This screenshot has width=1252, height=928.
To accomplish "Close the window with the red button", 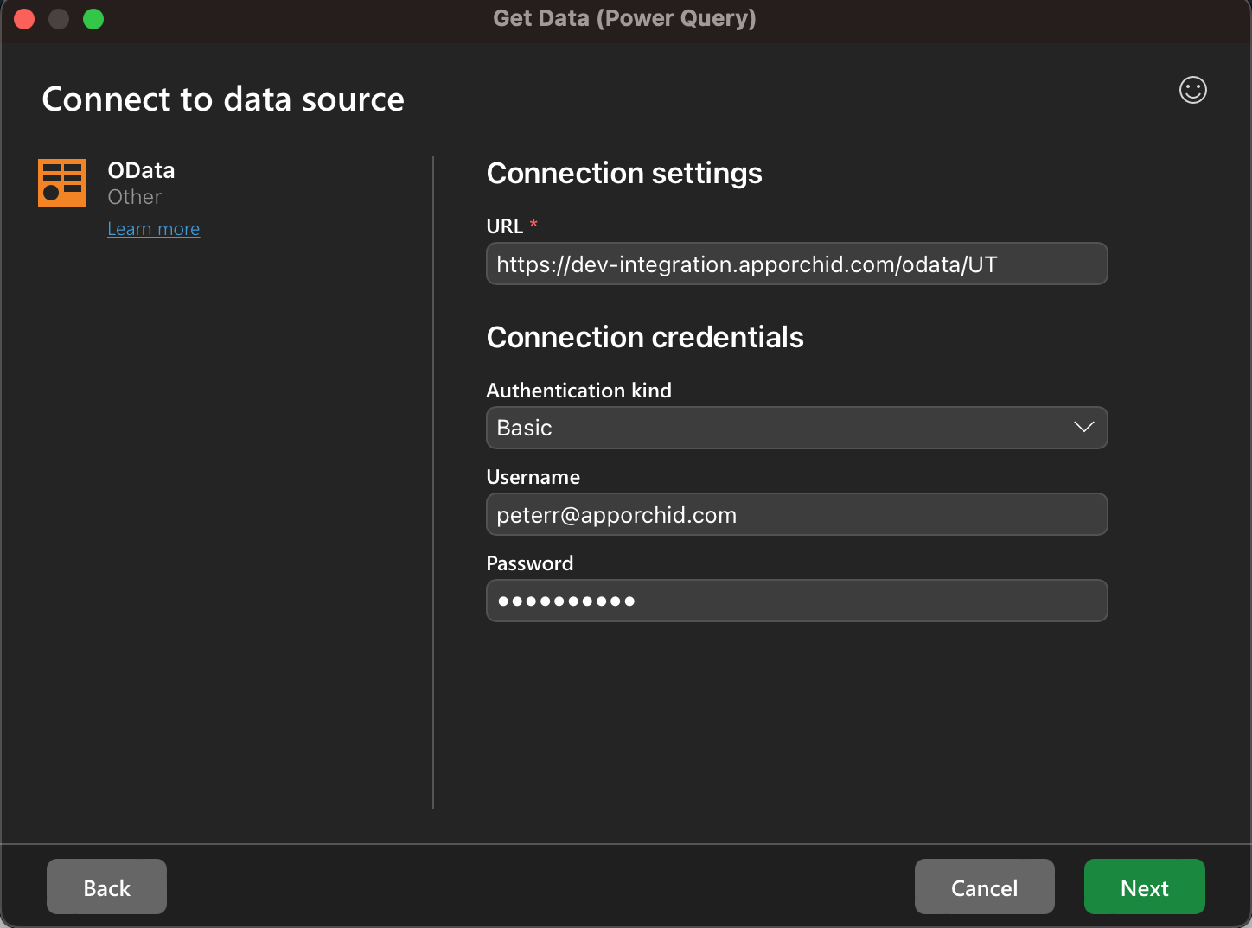I will click(x=24, y=19).
